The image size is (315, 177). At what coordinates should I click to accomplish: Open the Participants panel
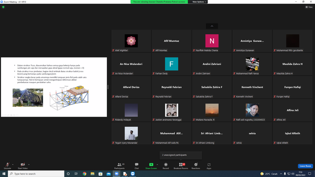120,166
